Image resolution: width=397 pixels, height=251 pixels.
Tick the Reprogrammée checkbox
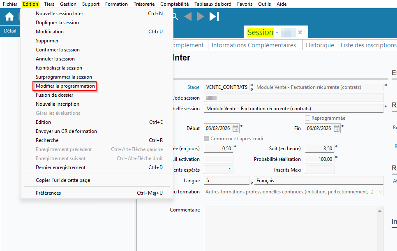tap(307, 118)
